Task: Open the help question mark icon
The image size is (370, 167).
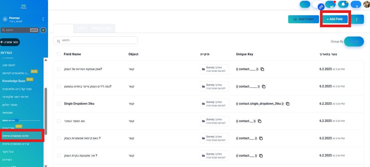Action: click(356, 4)
